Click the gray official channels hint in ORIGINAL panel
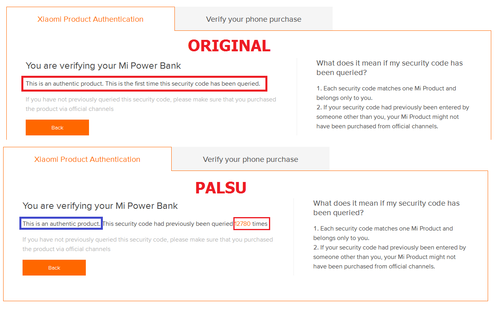The height and width of the screenshot is (315, 496). (151, 104)
